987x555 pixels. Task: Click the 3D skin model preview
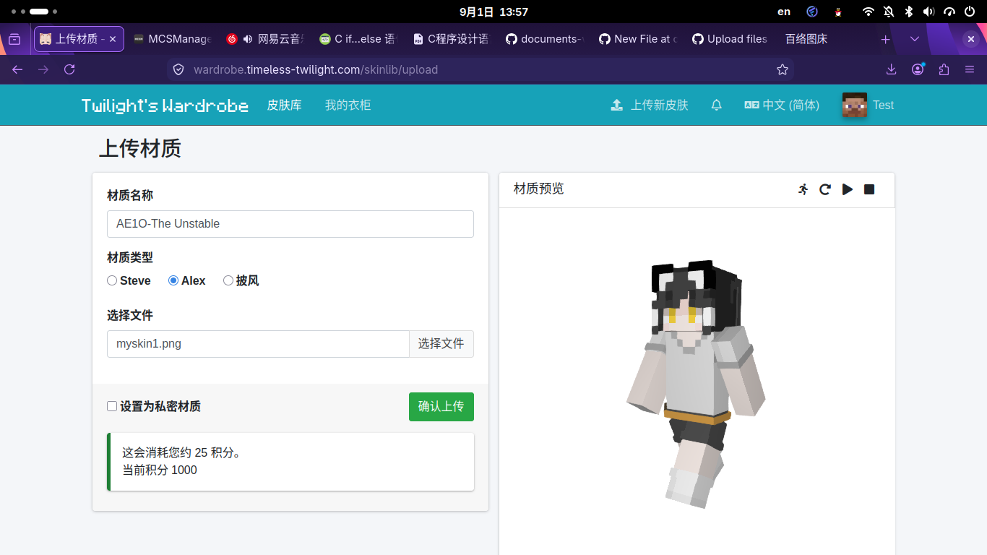(x=696, y=383)
